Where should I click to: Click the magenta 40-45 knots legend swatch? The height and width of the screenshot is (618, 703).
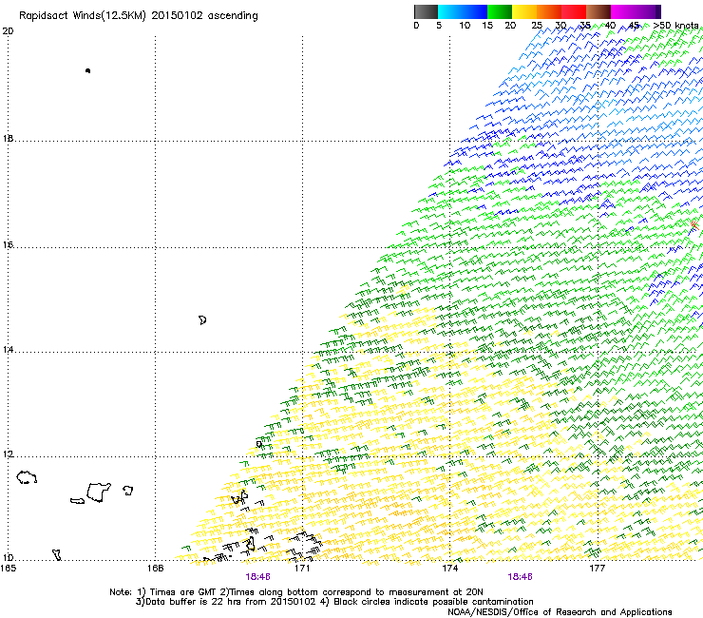click(x=623, y=11)
